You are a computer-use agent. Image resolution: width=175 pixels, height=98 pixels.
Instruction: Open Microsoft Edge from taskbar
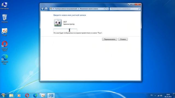click(x=35, y=96)
